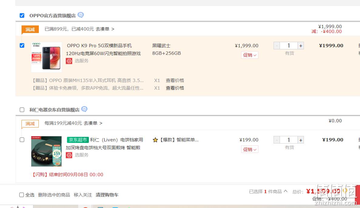This screenshot has height=208, width=360.
Task: Click 选服务 under 利仁 电饼铛
Action: [x=82, y=155]
